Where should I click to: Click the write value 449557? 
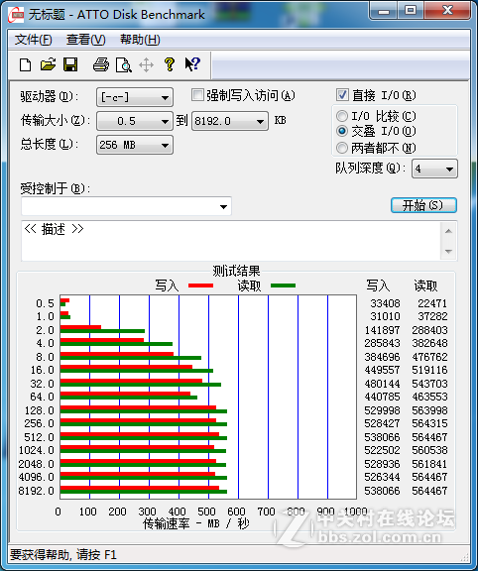[382, 370]
